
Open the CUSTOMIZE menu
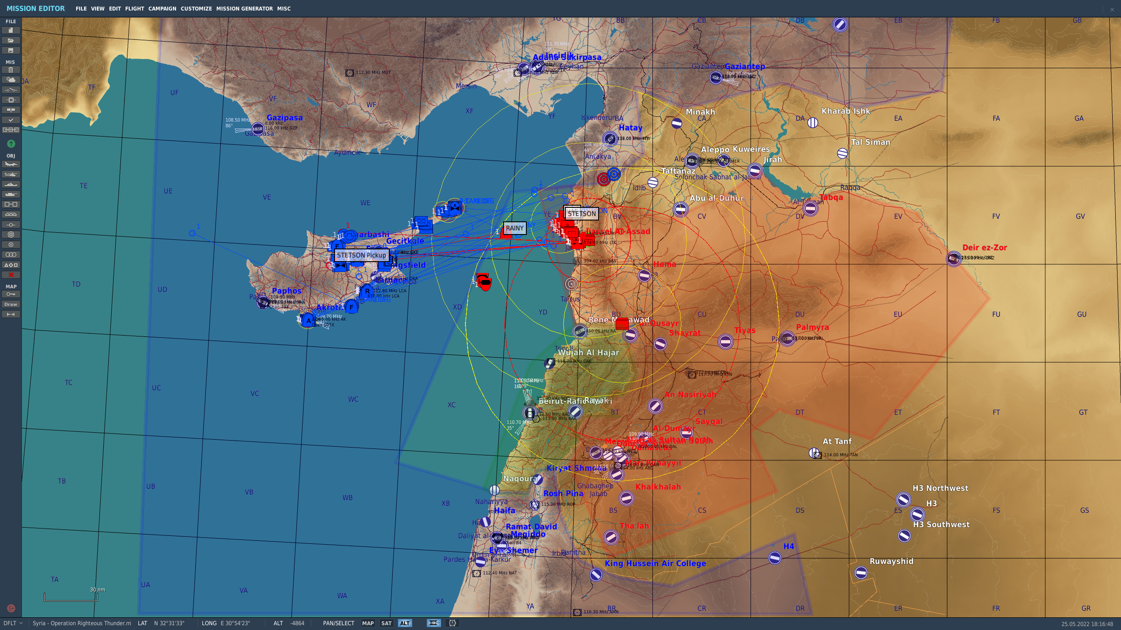click(196, 9)
